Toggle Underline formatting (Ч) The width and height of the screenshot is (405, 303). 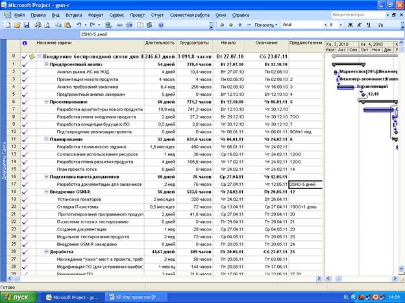coord(368,25)
